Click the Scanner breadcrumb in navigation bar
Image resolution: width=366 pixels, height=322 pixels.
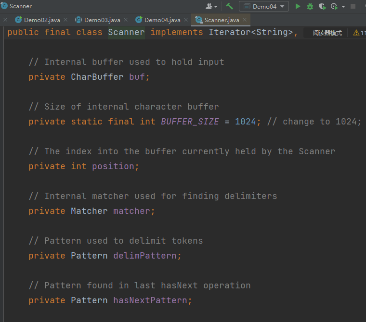coord(21,6)
